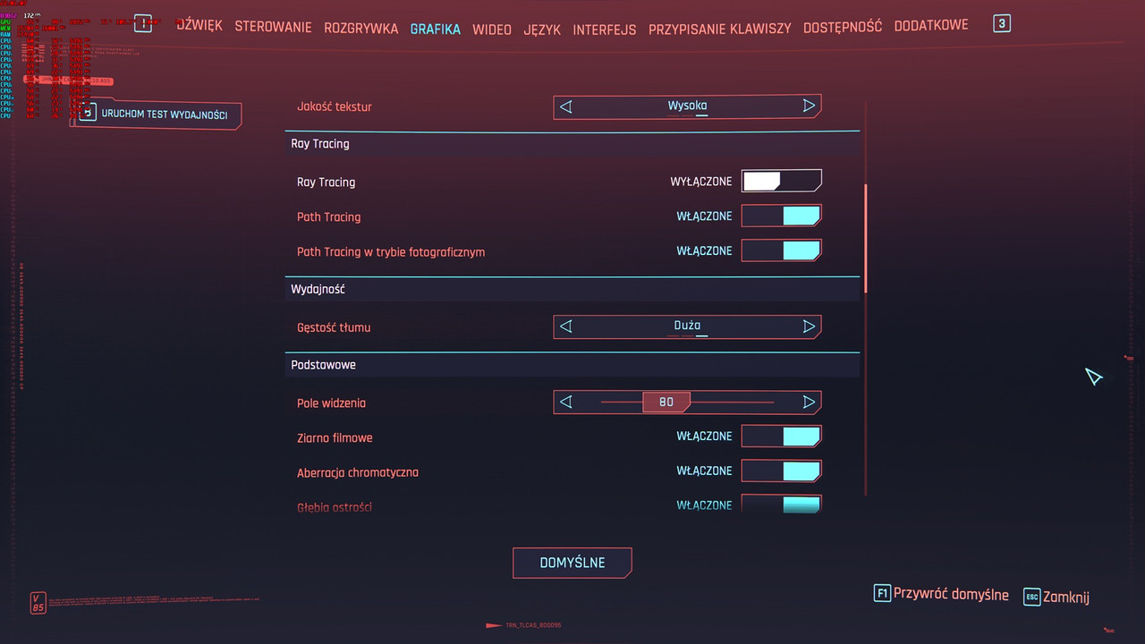Click the Ray Tracing section header
1145x644 pixels.
click(x=572, y=144)
